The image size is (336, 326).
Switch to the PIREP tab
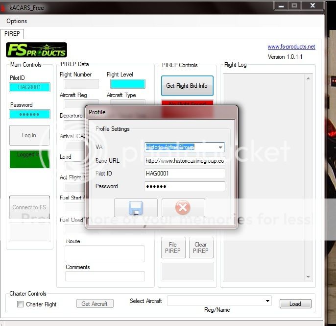coord(12,34)
